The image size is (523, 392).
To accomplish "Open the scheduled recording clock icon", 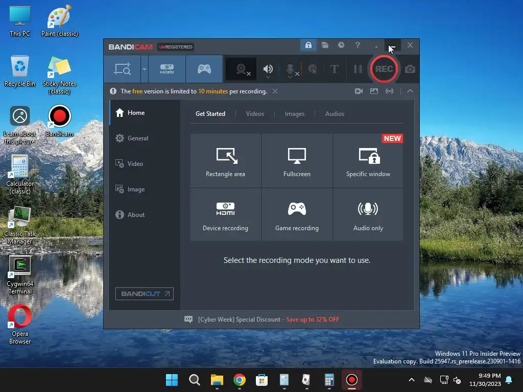I will [341, 45].
